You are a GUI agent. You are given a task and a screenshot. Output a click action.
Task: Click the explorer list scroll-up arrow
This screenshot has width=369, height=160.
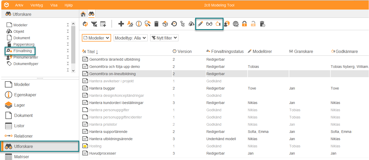(x=73, y=24)
